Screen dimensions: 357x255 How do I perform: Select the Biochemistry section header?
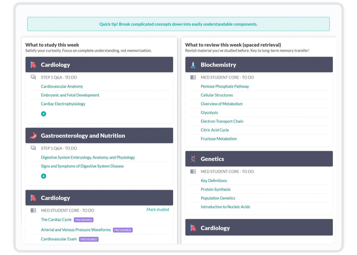pyautogui.click(x=259, y=65)
